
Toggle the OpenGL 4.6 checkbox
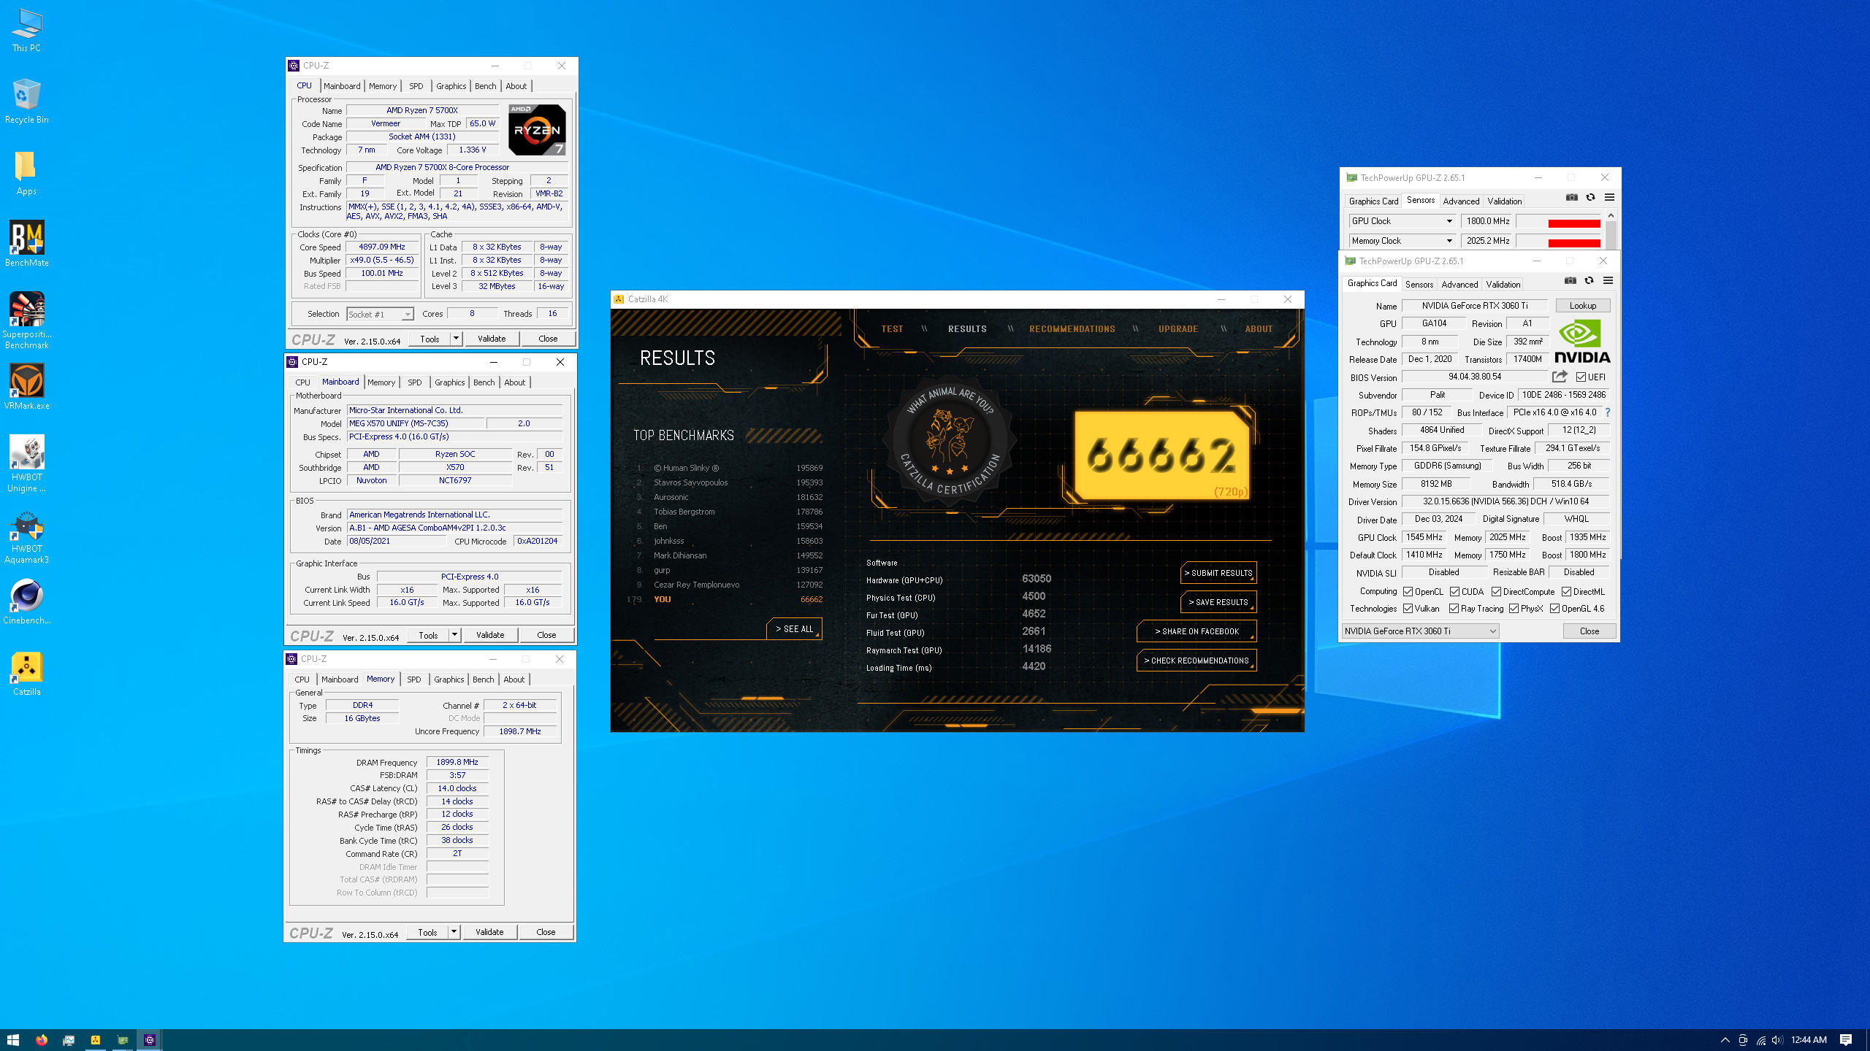pyautogui.click(x=1555, y=609)
